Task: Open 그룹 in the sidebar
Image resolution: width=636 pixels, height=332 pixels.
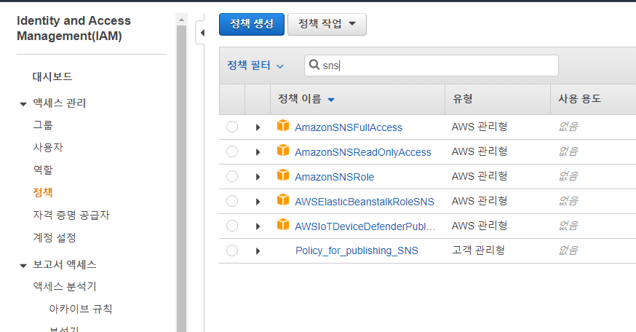Action: click(43, 125)
